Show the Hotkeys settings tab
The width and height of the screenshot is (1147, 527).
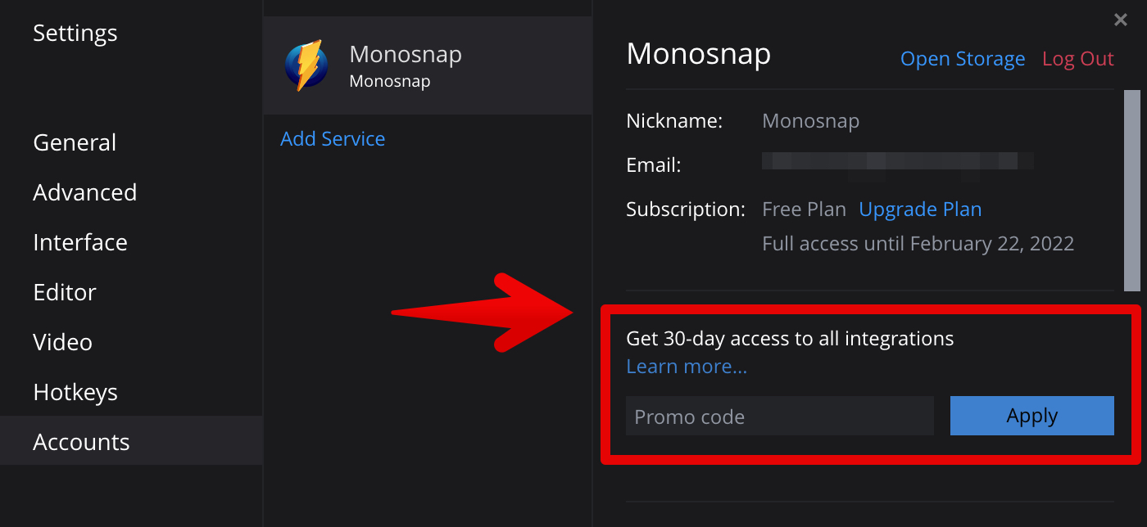(75, 392)
